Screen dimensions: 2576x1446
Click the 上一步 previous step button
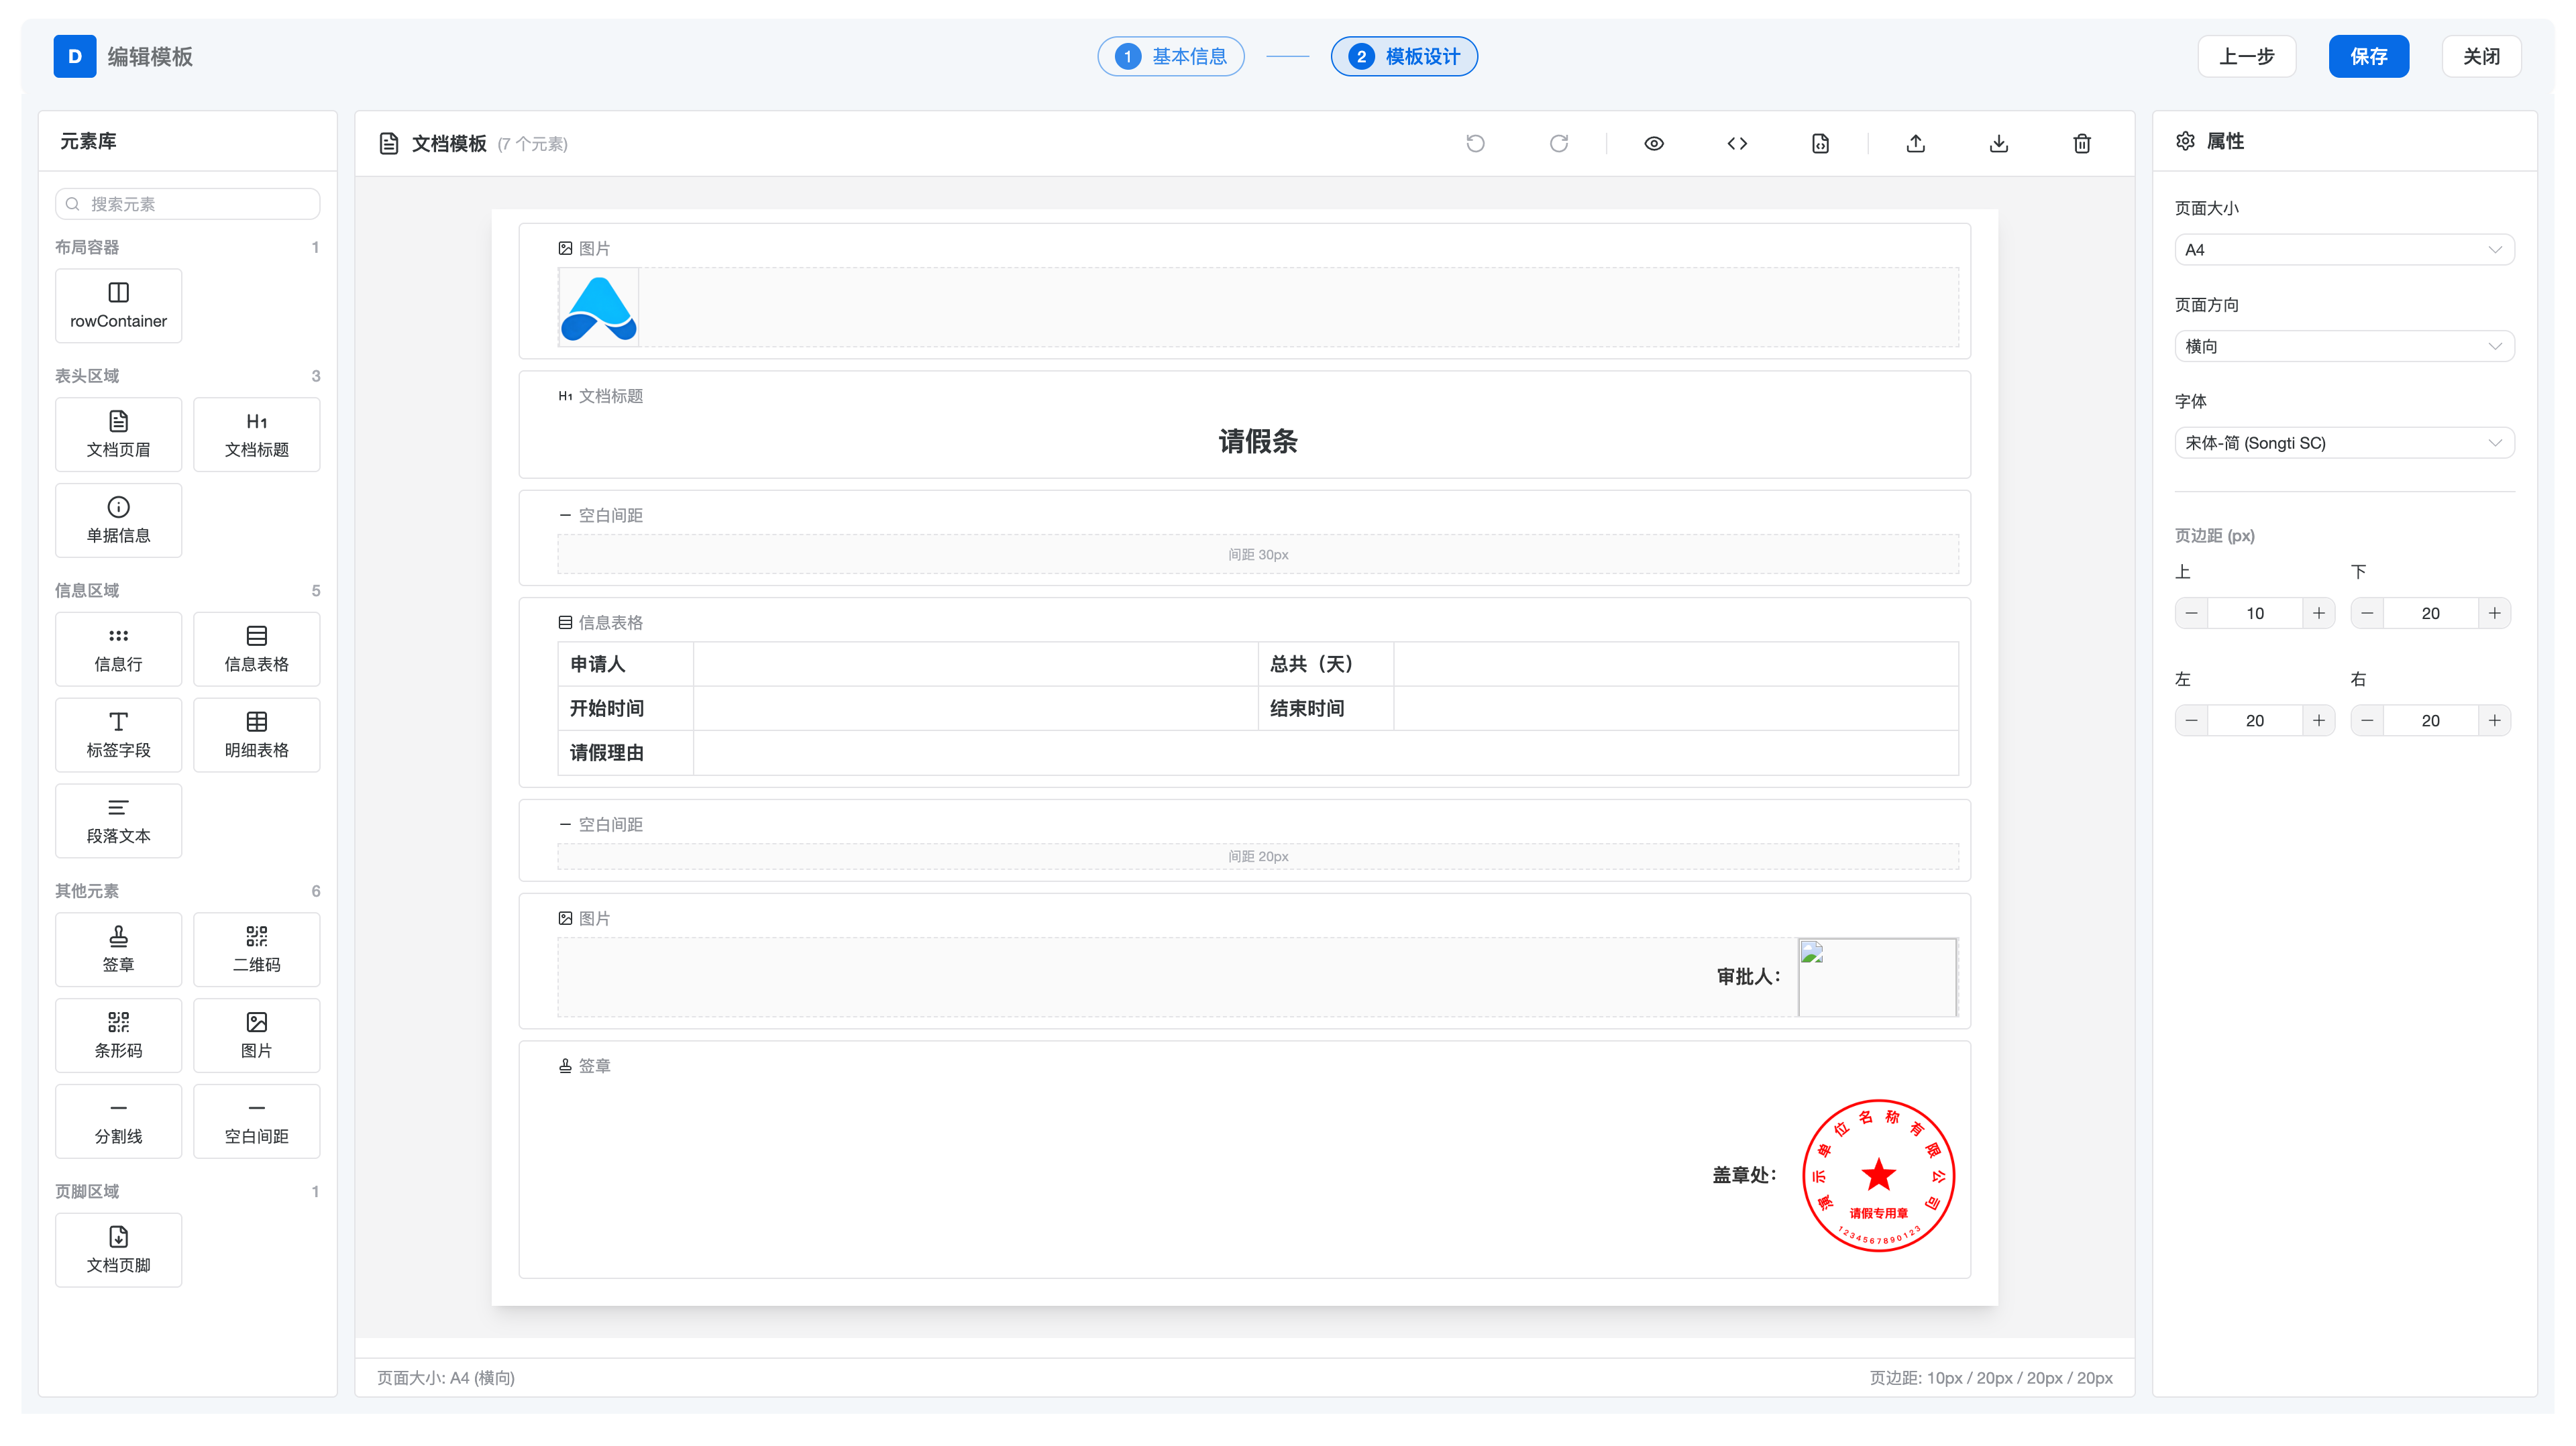(2246, 56)
